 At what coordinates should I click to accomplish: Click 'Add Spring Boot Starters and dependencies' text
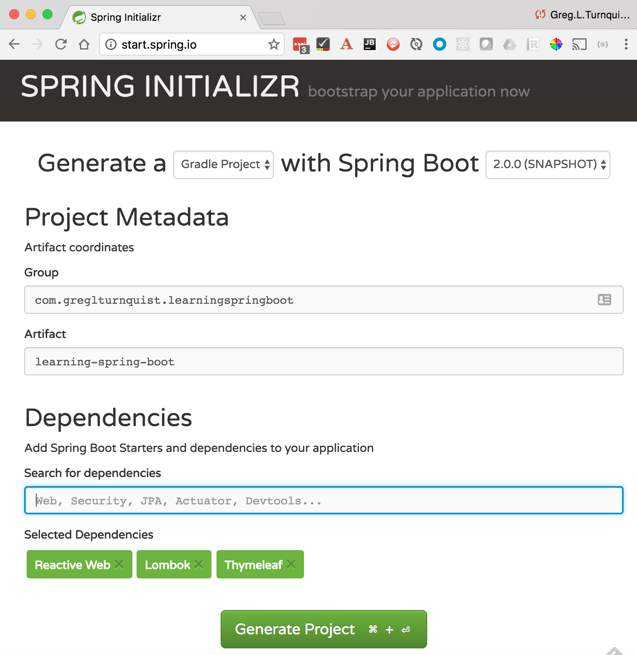coord(199,448)
